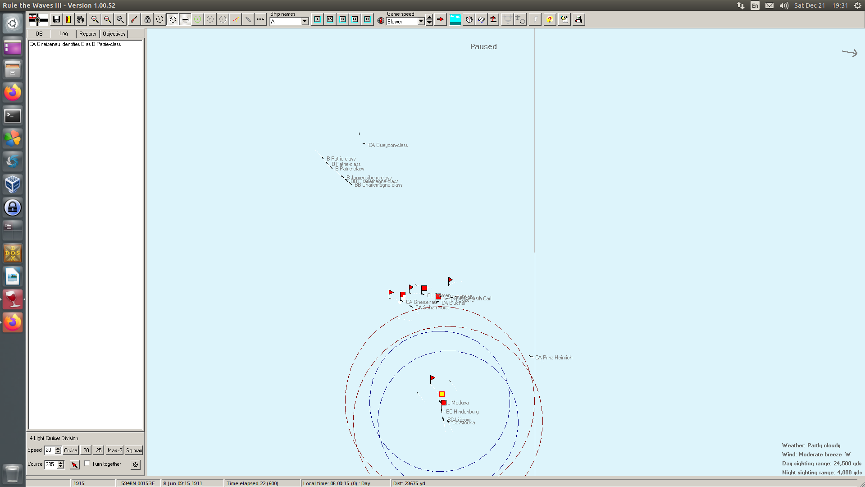This screenshot has height=487, width=865.
Task: Click the red target icon by Game speed
Action: point(381,21)
